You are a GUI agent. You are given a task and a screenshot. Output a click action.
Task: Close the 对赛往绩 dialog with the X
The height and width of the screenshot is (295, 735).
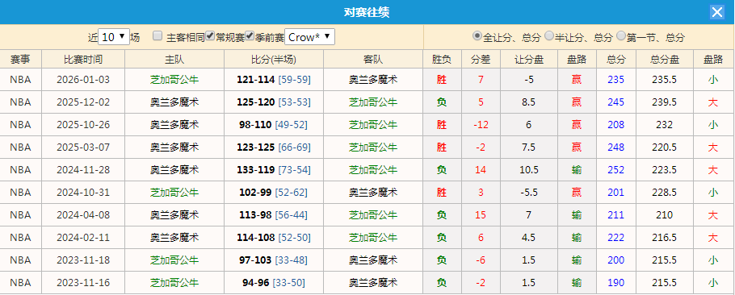716,12
